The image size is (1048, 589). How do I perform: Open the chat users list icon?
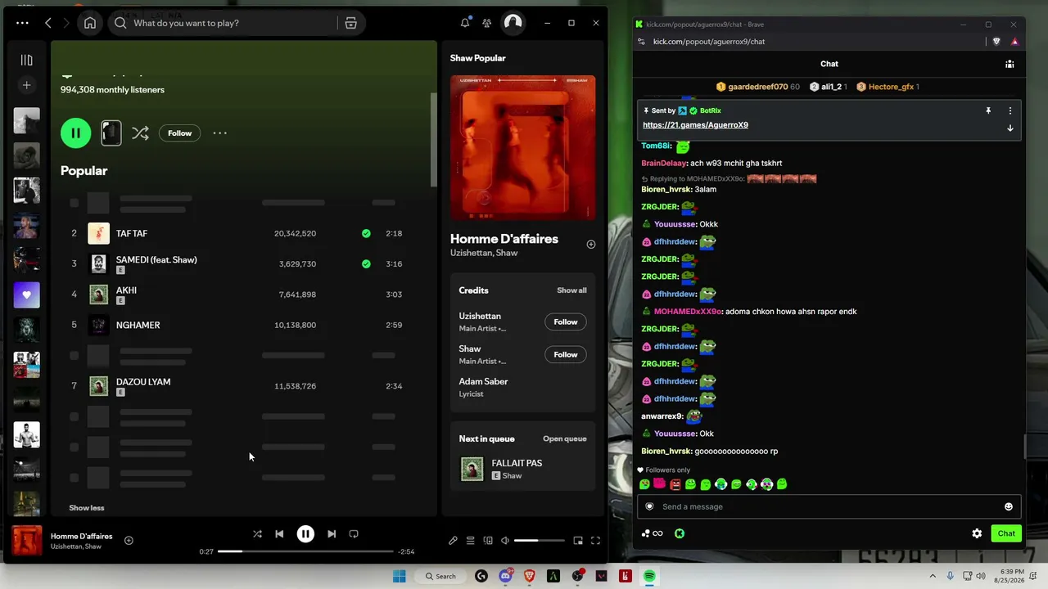pyautogui.click(x=1010, y=64)
